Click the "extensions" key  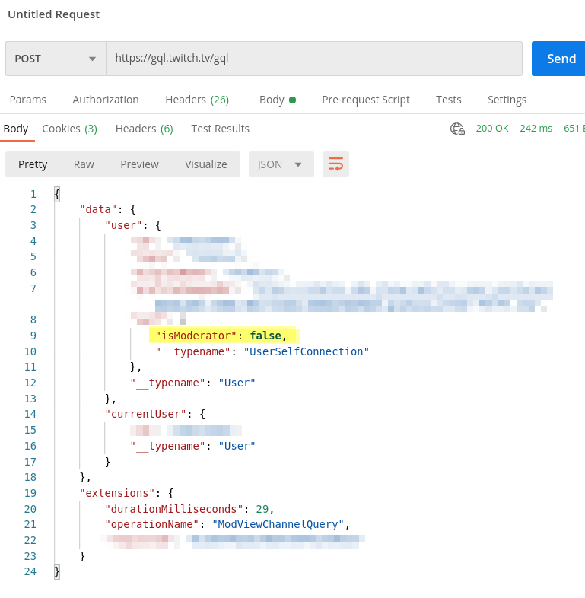pos(117,493)
